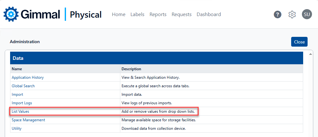Open the Global Search link
The width and height of the screenshot is (318, 137).
pyautogui.click(x=23, y=86)
